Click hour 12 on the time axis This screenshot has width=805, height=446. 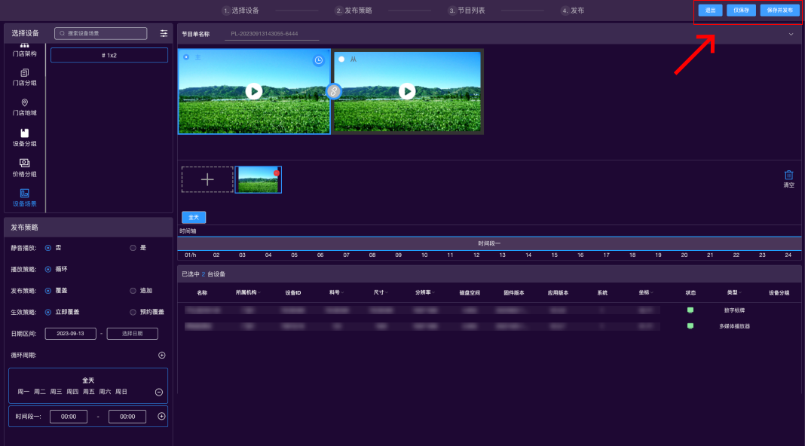(x=476, y=255)
